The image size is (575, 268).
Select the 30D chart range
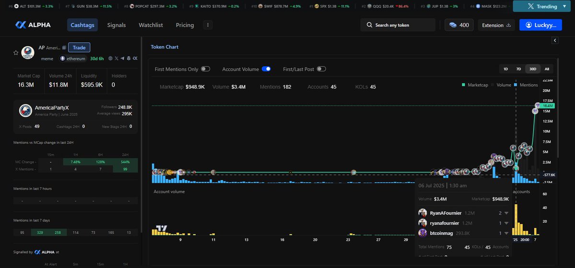532,69
